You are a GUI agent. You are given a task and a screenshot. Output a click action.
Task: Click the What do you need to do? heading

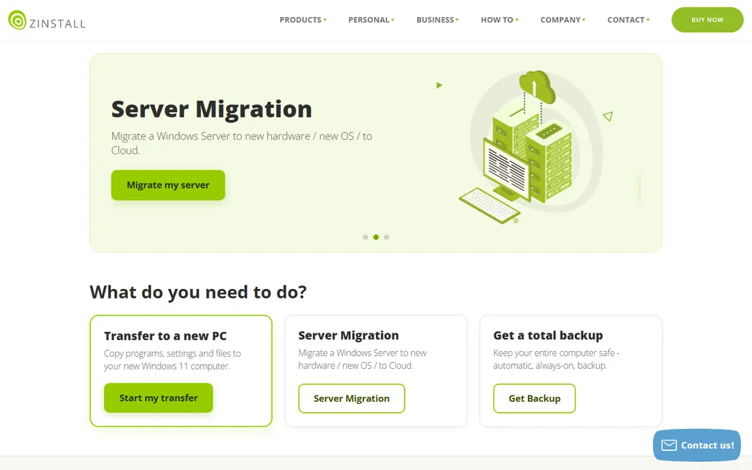pyautogui.click(x=198, y=292)
